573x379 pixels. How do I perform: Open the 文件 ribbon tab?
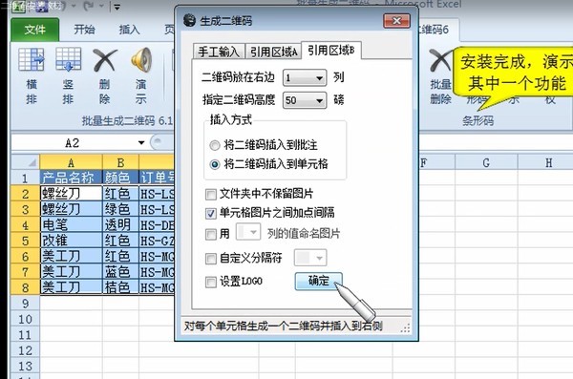coord(35,30)
